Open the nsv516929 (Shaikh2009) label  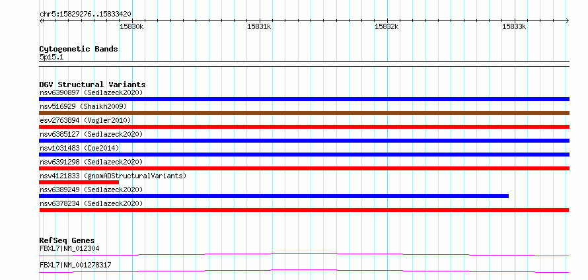pyautogui.click(x=83, y=106)
